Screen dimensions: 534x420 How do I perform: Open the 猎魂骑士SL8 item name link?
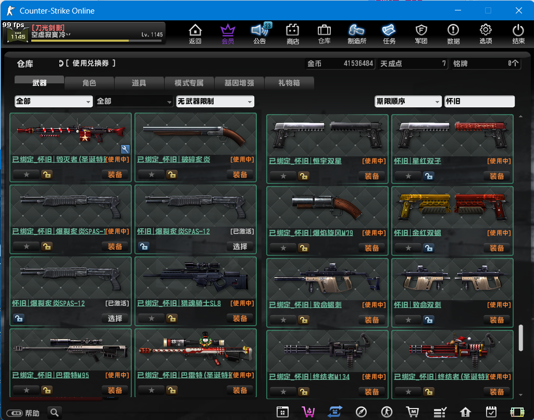179,303
